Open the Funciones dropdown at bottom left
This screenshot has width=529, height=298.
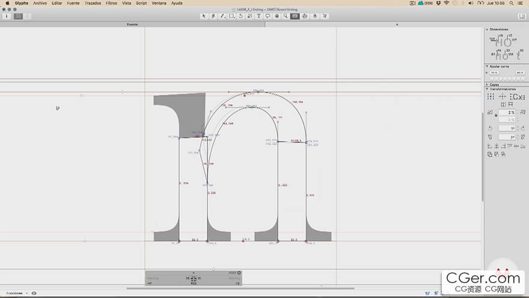[x=17, y=293]
